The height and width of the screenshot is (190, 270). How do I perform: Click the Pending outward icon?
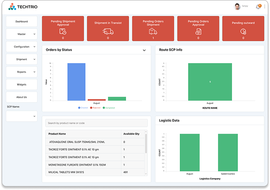(x=243, y=31)
